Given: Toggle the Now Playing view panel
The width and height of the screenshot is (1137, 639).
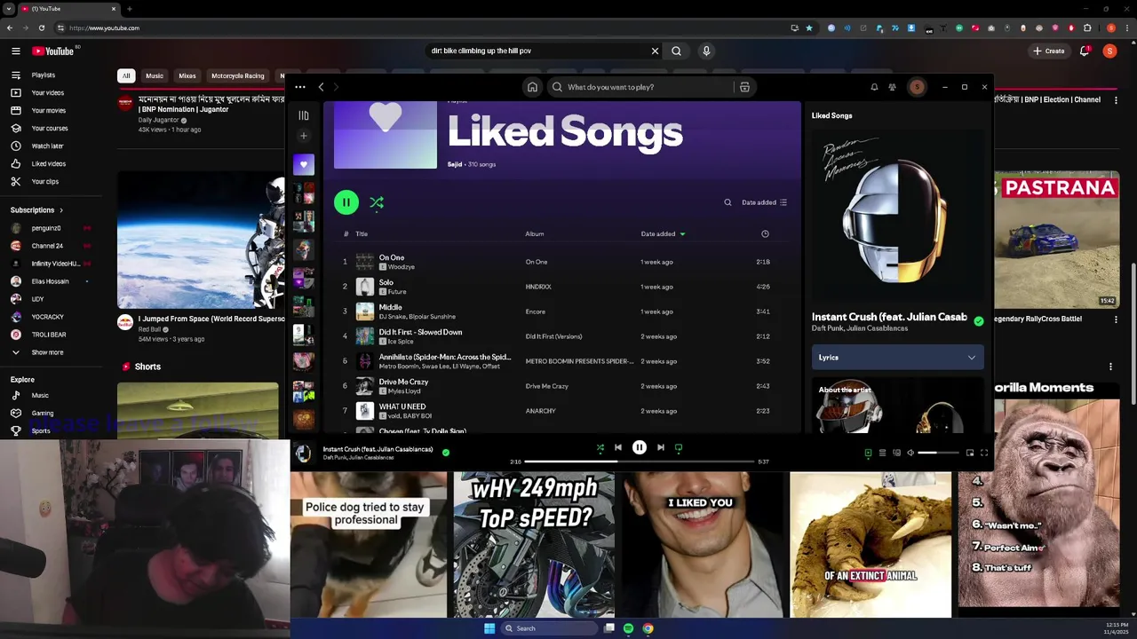Looking at the screenshot, I should 868,453.
